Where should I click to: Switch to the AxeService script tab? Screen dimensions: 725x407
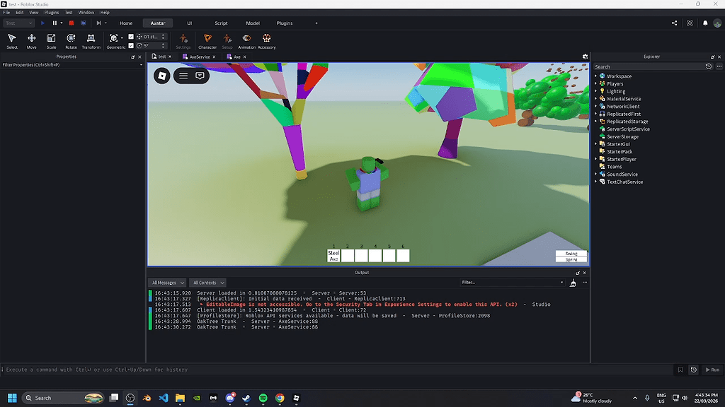[199, 57]
